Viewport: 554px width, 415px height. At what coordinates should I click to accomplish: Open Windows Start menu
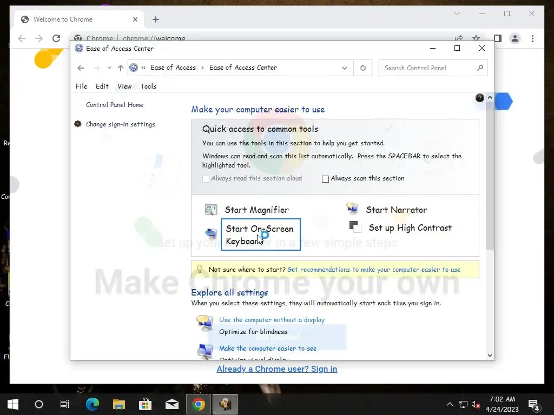(x=13, y=404)
